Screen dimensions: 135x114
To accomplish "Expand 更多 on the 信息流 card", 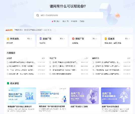I will point(127,39).
